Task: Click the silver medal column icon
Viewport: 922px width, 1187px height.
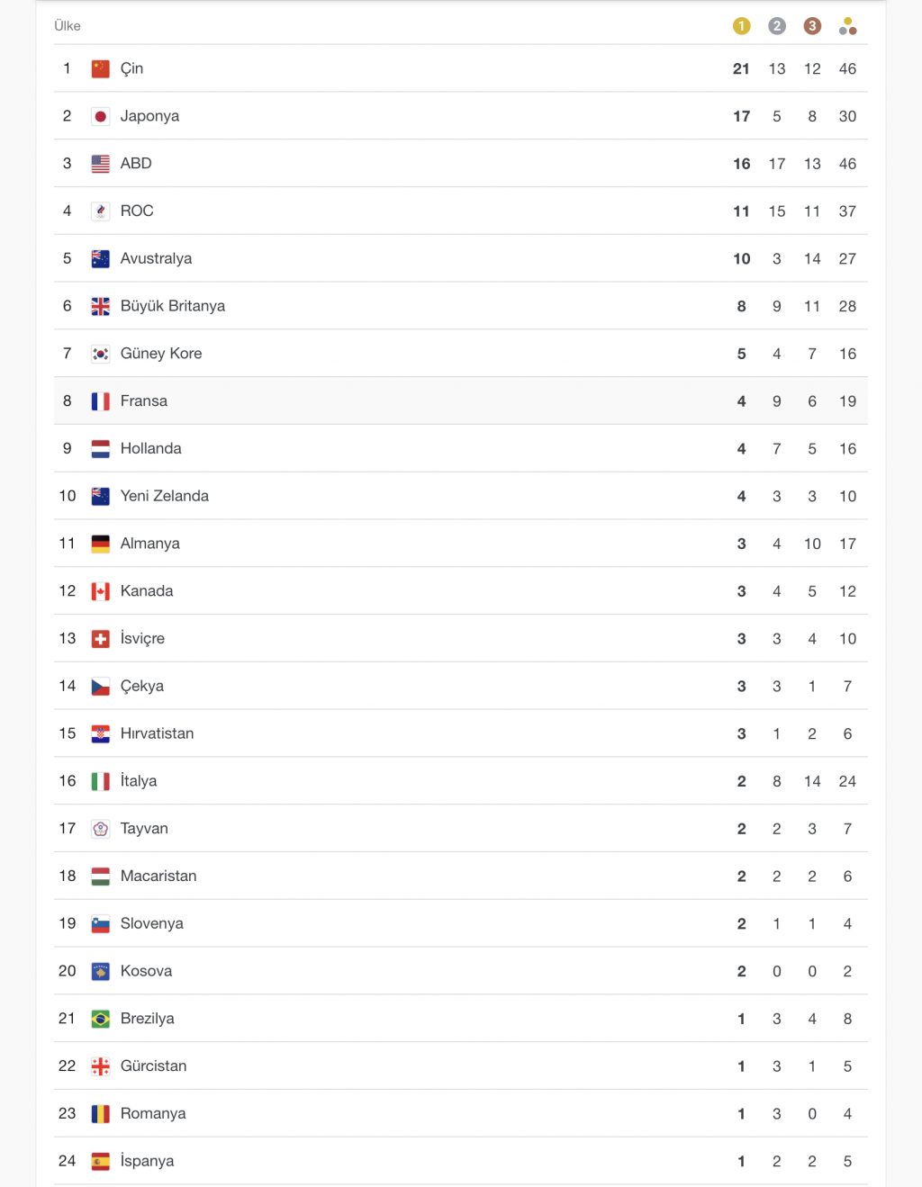Action: coord(777,26)
